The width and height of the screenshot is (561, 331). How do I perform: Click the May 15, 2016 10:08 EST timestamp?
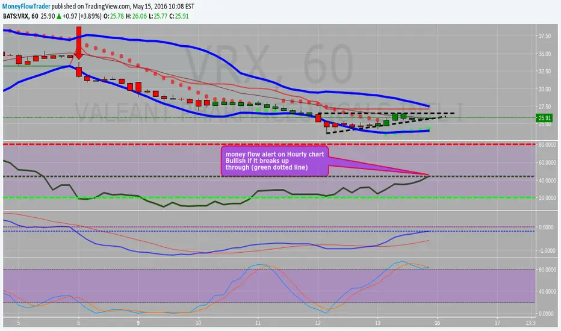(164, 7)
